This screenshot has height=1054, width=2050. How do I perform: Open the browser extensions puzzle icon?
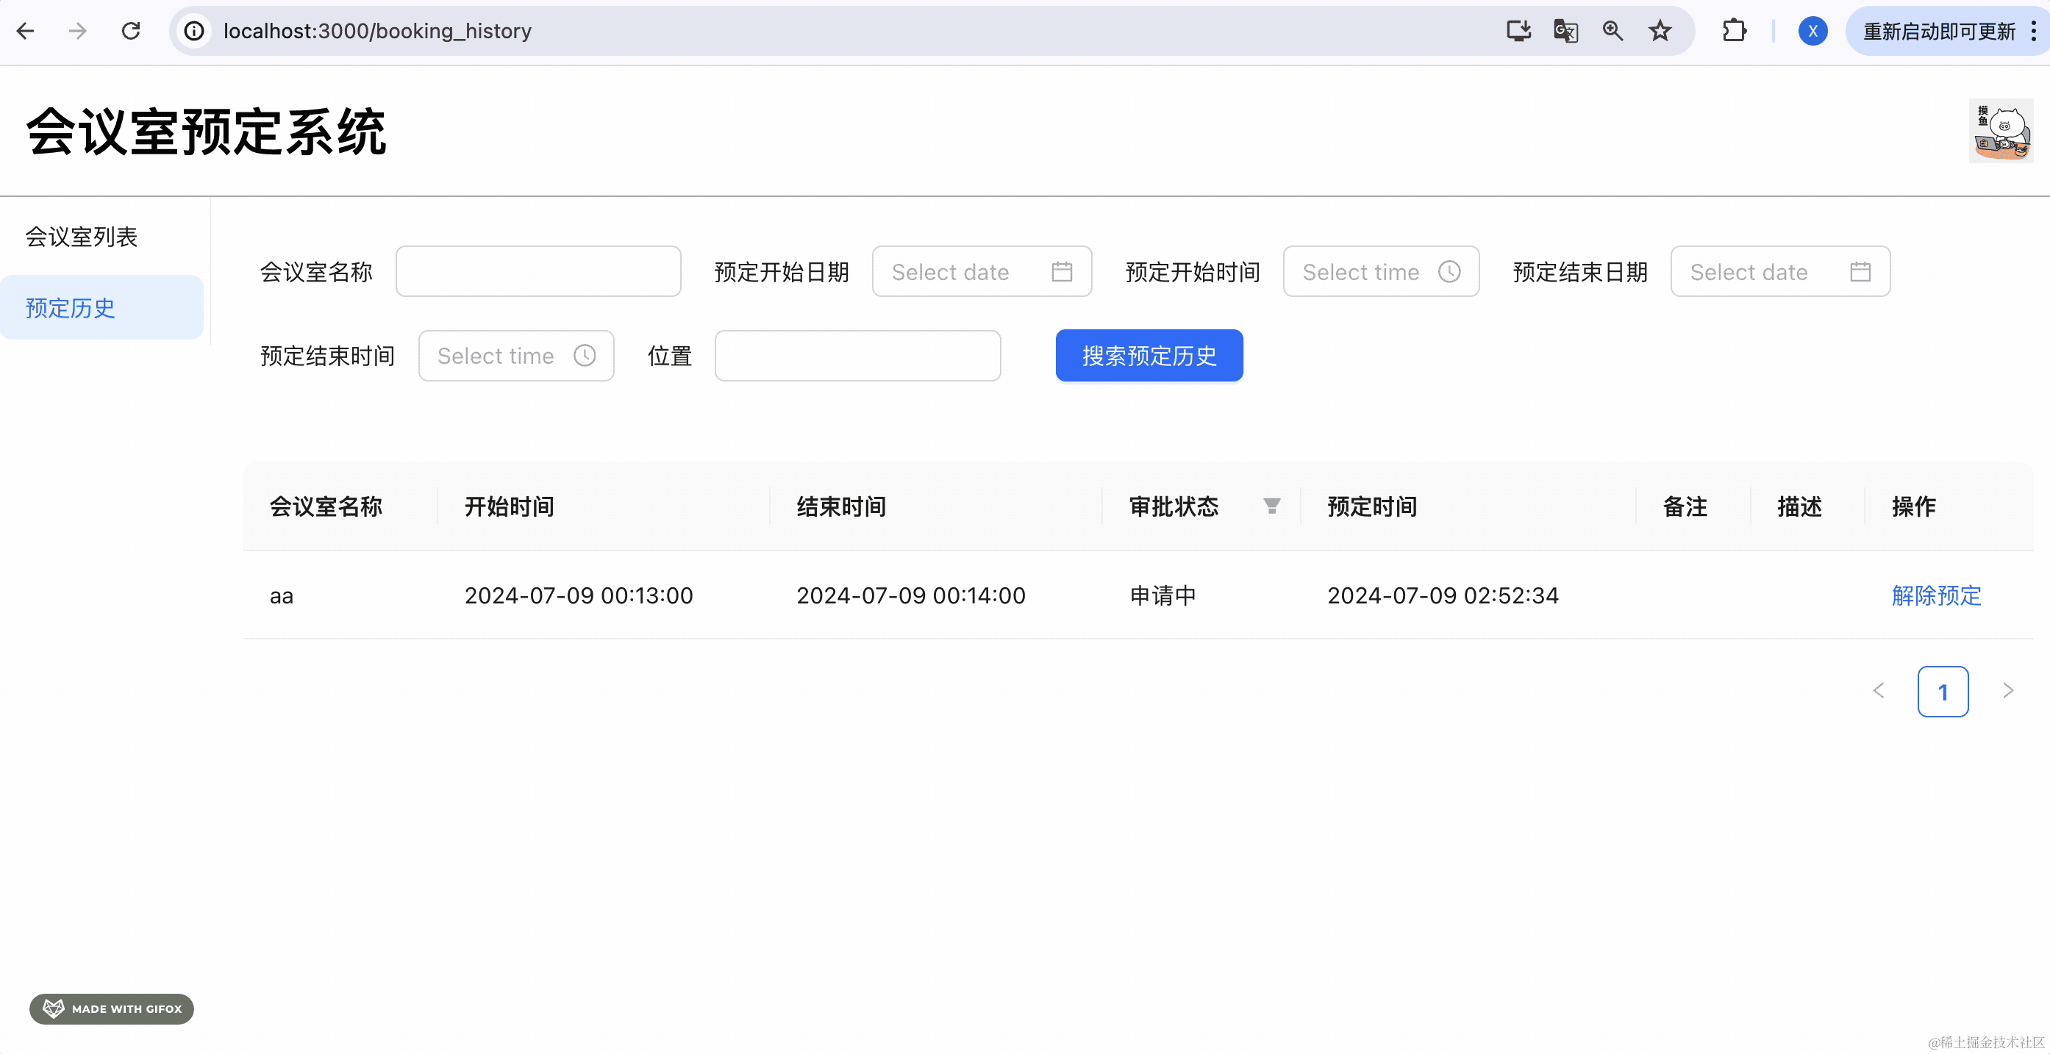(1734, 31)
